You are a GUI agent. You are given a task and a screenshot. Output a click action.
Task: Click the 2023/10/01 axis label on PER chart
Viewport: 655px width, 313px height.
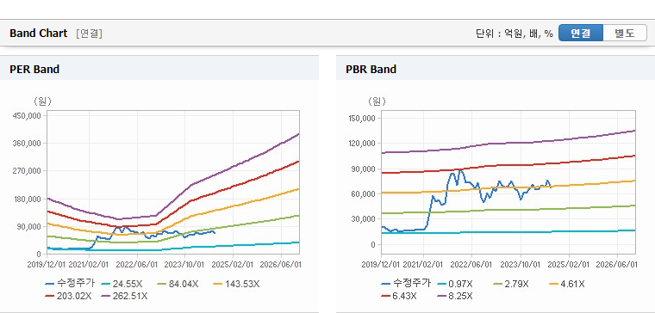tap(185, 264)
